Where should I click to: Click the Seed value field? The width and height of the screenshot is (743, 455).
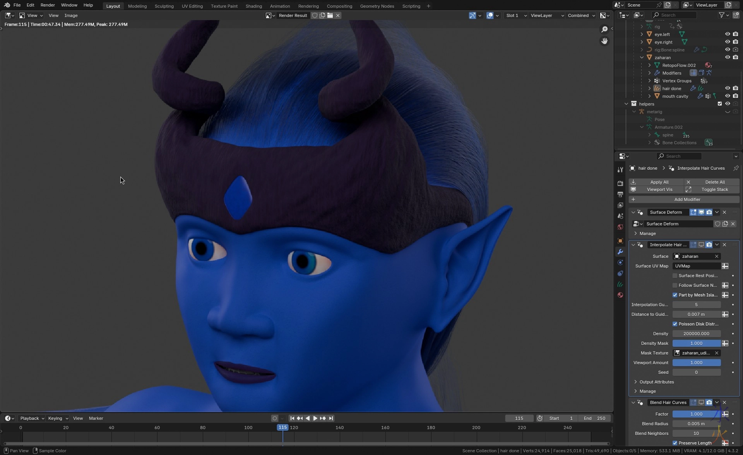[x=696, y=372]
